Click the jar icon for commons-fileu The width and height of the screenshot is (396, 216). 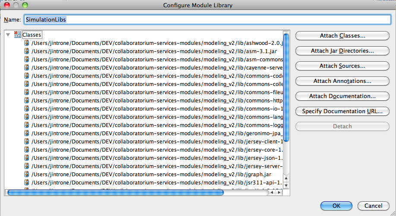(x=26, y=92)
